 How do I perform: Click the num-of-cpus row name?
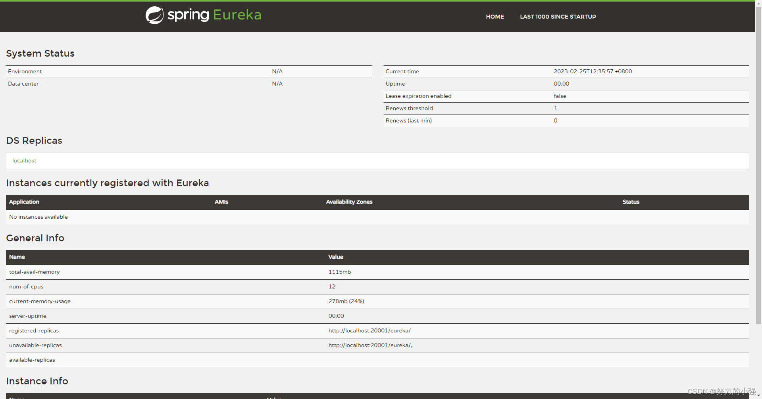(26, 286)
